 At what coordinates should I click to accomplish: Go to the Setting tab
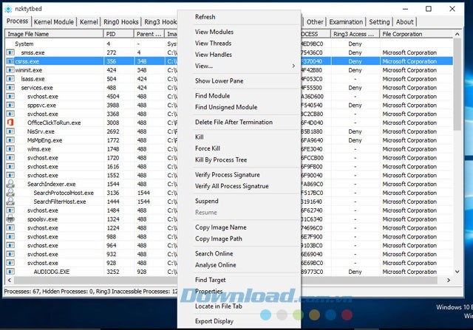click(379, 22)
